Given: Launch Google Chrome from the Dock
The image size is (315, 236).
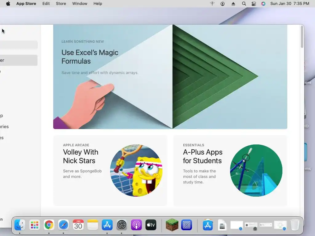Looking at the screenshot, I should point(49,225).
